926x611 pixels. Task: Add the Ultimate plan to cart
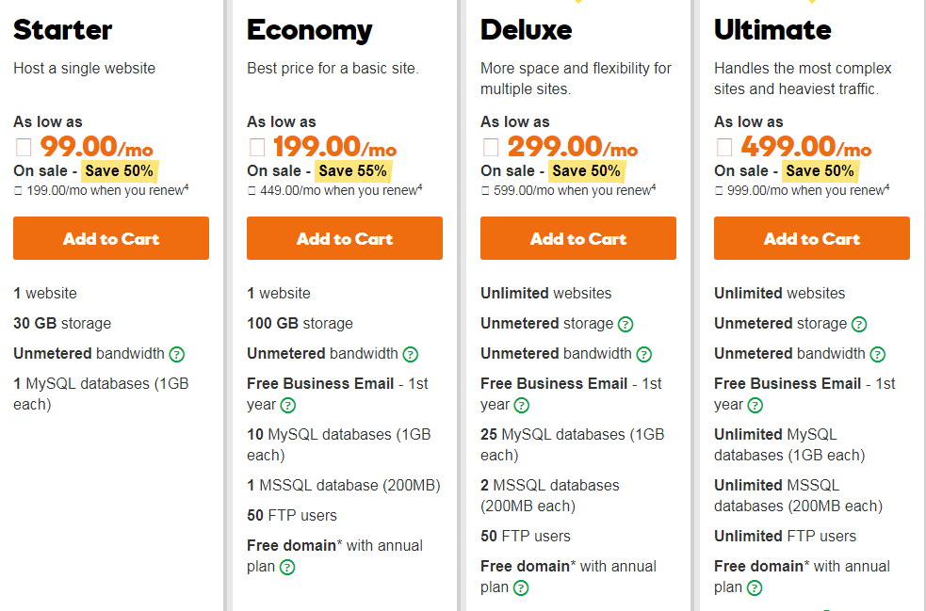pyautogui.click(x=812, y=238)
